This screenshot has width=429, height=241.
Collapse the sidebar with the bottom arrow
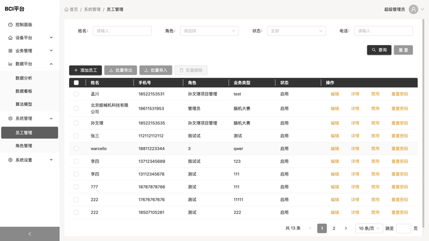[30, 234]
